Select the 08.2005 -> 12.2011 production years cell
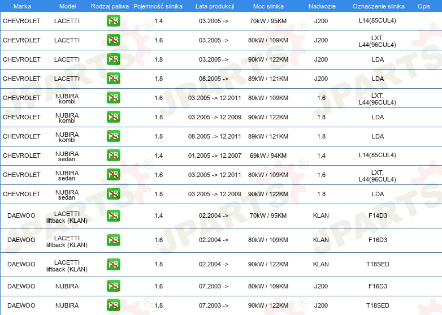 coord(215,136)
